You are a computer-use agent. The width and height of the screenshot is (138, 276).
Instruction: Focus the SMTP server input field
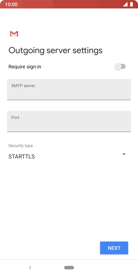click(x=69, y=90)
